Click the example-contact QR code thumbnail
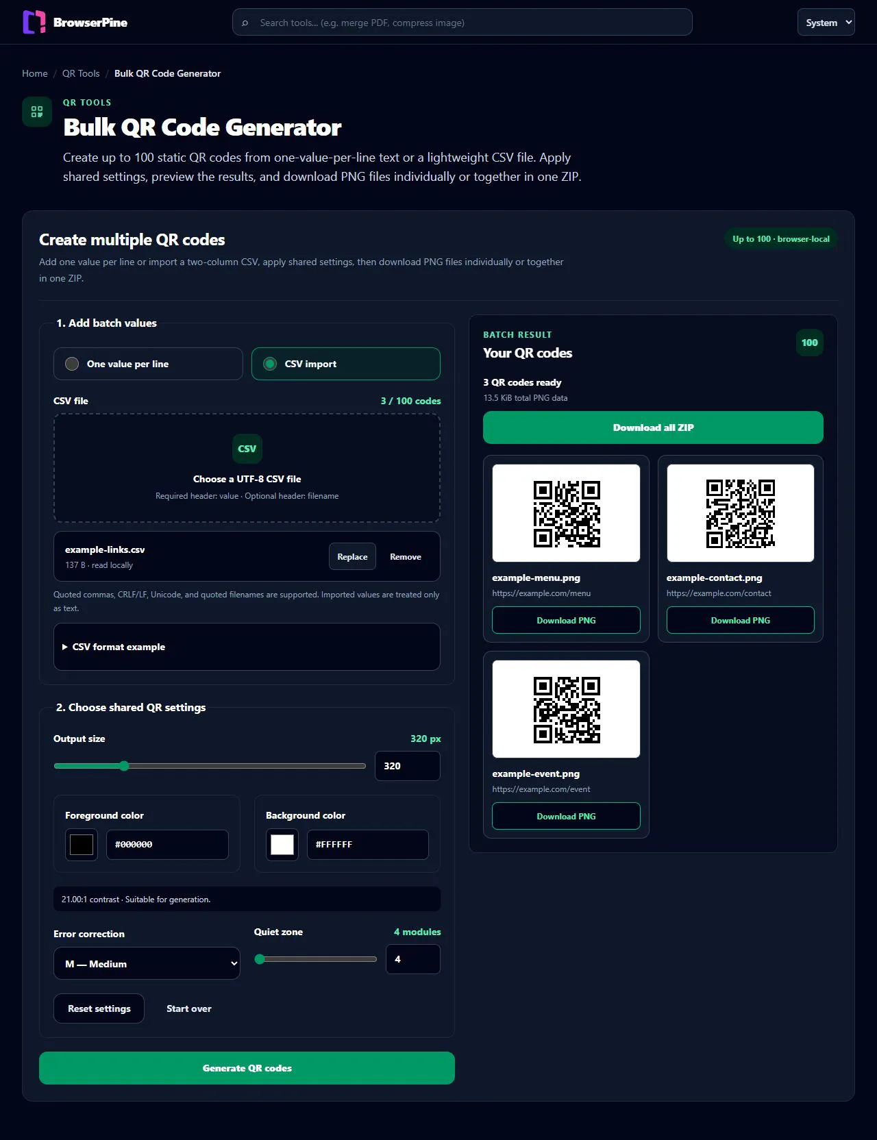The height and width of the screenshot is (1140, 877). click(741, 513)
